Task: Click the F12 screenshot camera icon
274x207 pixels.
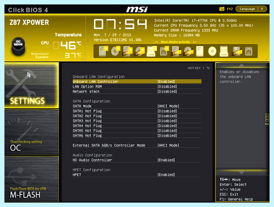Action: (221, 9)
